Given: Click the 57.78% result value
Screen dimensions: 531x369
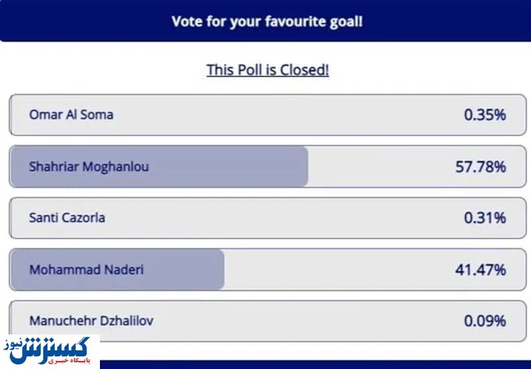Looking at the screenshot, I should click(480, 166).
